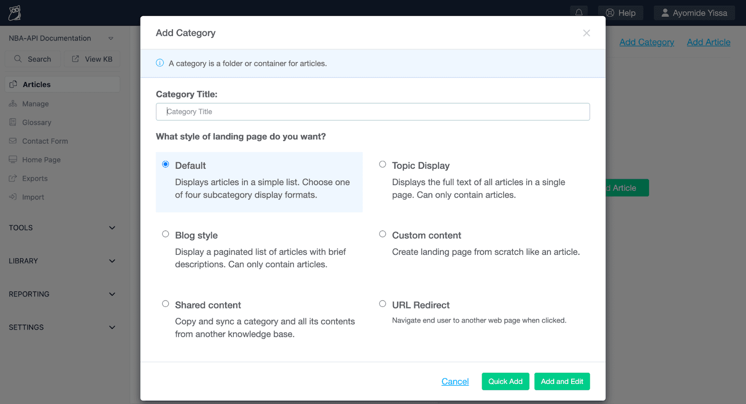Click the Add and Edit button
Image resolution: width=746 pixels, height=404 pixels.
click(562, 382)
